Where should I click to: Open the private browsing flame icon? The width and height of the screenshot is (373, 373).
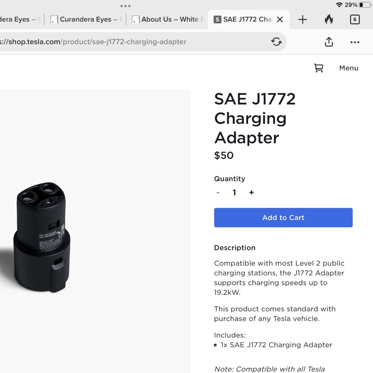tap(329, 19)
